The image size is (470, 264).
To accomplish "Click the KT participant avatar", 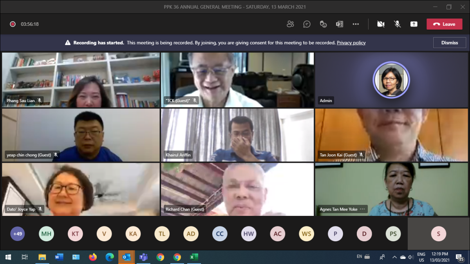I will coord(75,234).
